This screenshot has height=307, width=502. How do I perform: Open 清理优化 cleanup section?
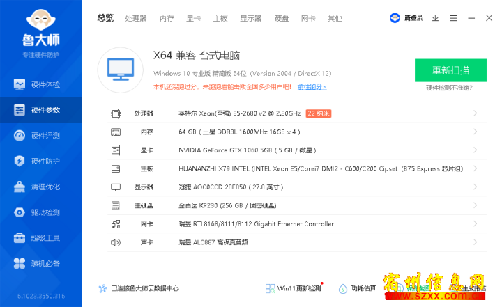tap(41, 187)
